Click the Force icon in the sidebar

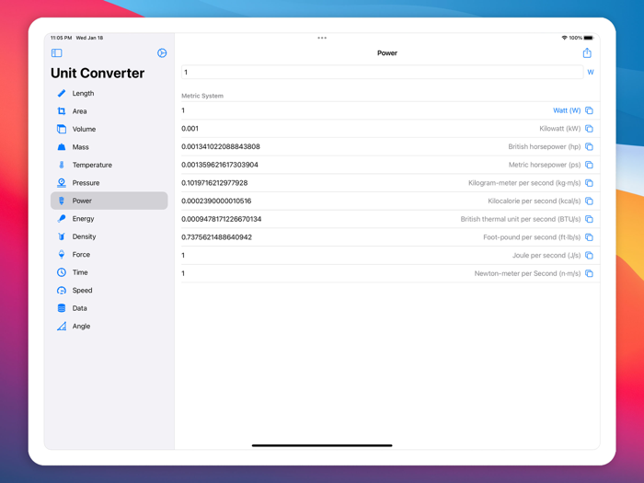coord(62,254)
